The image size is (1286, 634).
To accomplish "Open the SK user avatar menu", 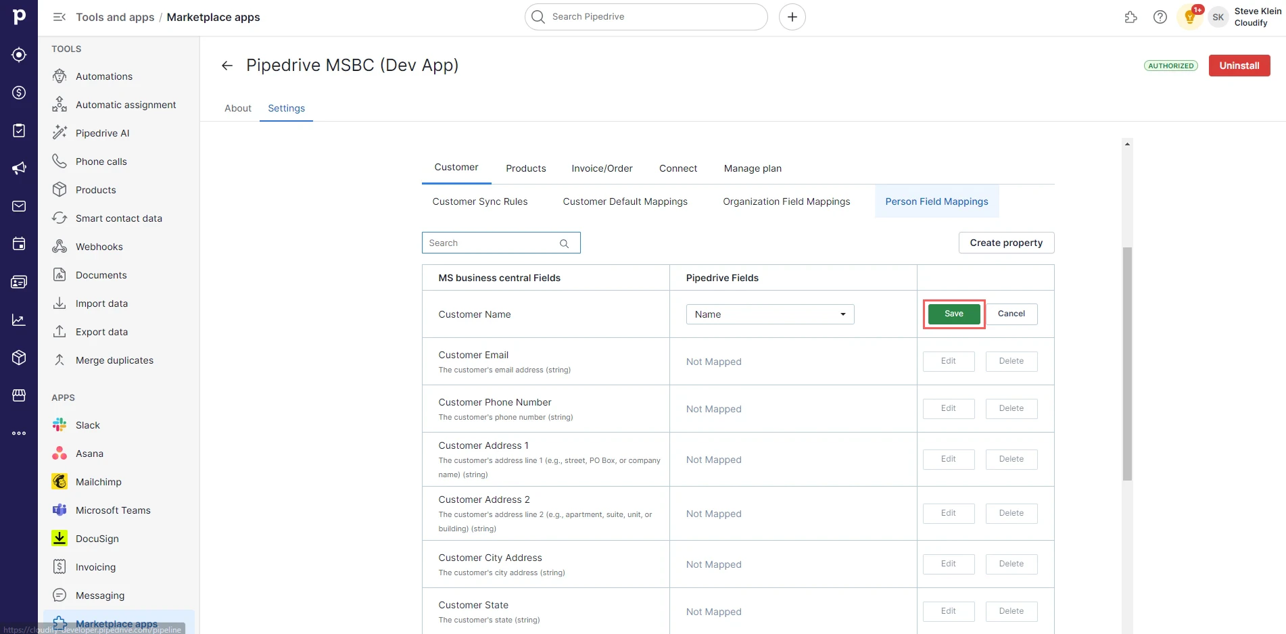I will (x=1218, y=18).
